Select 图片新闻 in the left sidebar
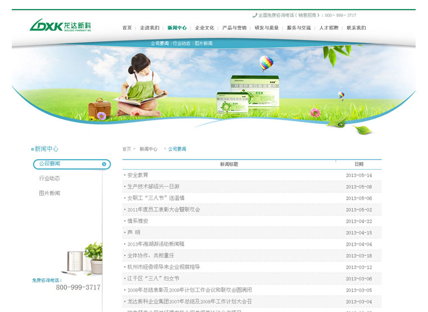 pyautogui.click(x=49, y=193)
